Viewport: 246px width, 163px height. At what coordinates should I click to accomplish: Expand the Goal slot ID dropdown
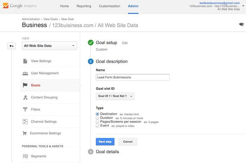(x=115, y=96)
